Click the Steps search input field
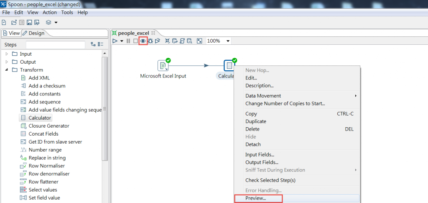 56,45
